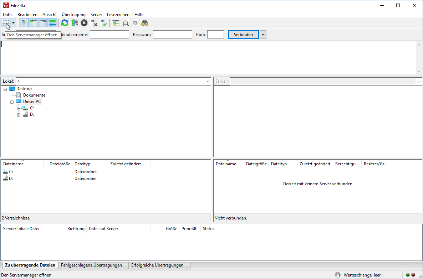This screenshot has width=423, height=279.
Task: Click the green refresh file list icon
Action: point(65,23)
